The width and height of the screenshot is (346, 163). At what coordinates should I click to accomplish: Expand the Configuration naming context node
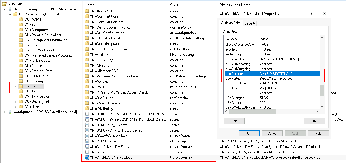click(x=4, y=112)
